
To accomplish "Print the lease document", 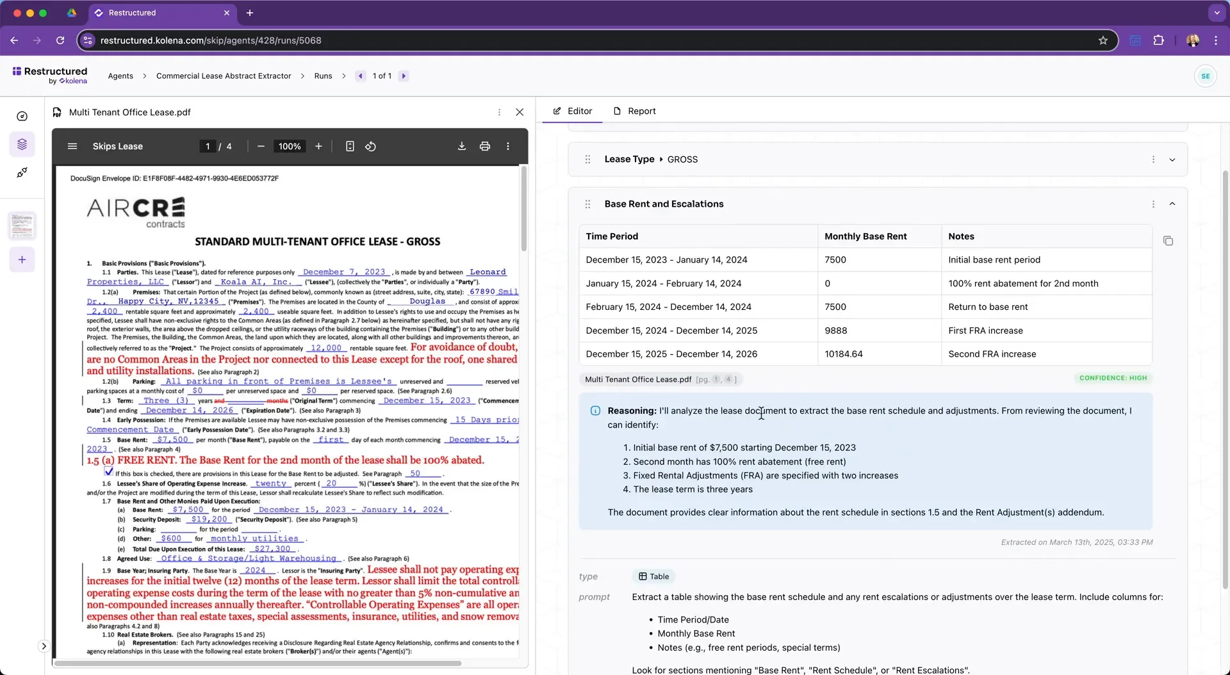I will (x=484, y=146).
